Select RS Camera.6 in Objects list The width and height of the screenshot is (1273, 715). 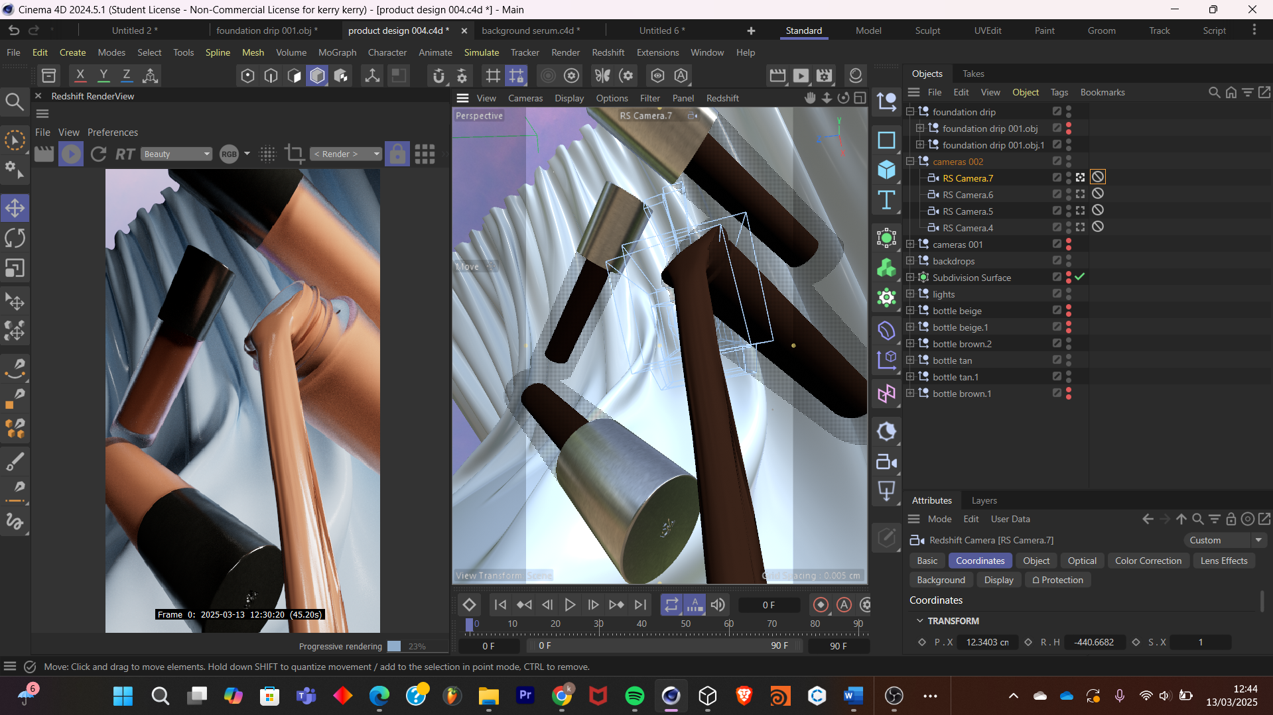968,195
